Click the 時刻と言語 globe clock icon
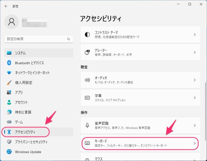207x161 pixels. (x=9, y=112)
